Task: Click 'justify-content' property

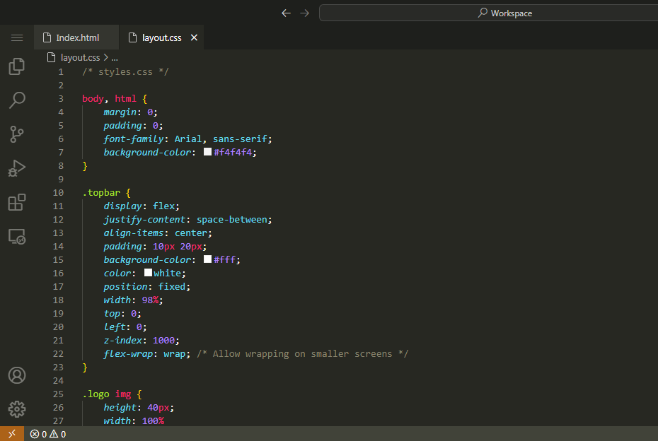Action: point(144,219)
